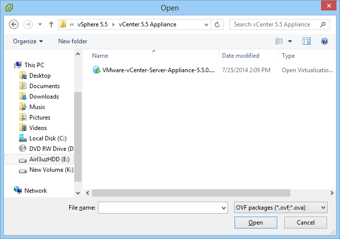Click the 7/25/2014 2:09 PM date cell

(x=246, y=70)
